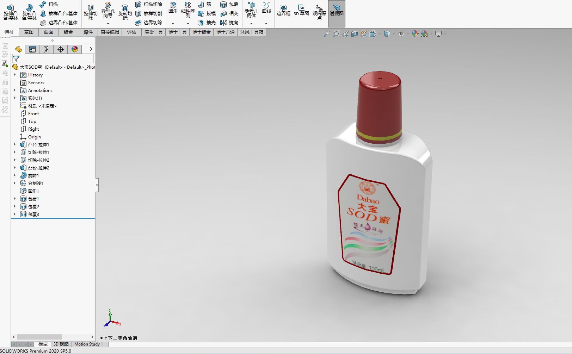Screen dimensions: 572x354
Task: Click the 相交 intersect tool
Action: pyautogui.click(x=229, y=13)
